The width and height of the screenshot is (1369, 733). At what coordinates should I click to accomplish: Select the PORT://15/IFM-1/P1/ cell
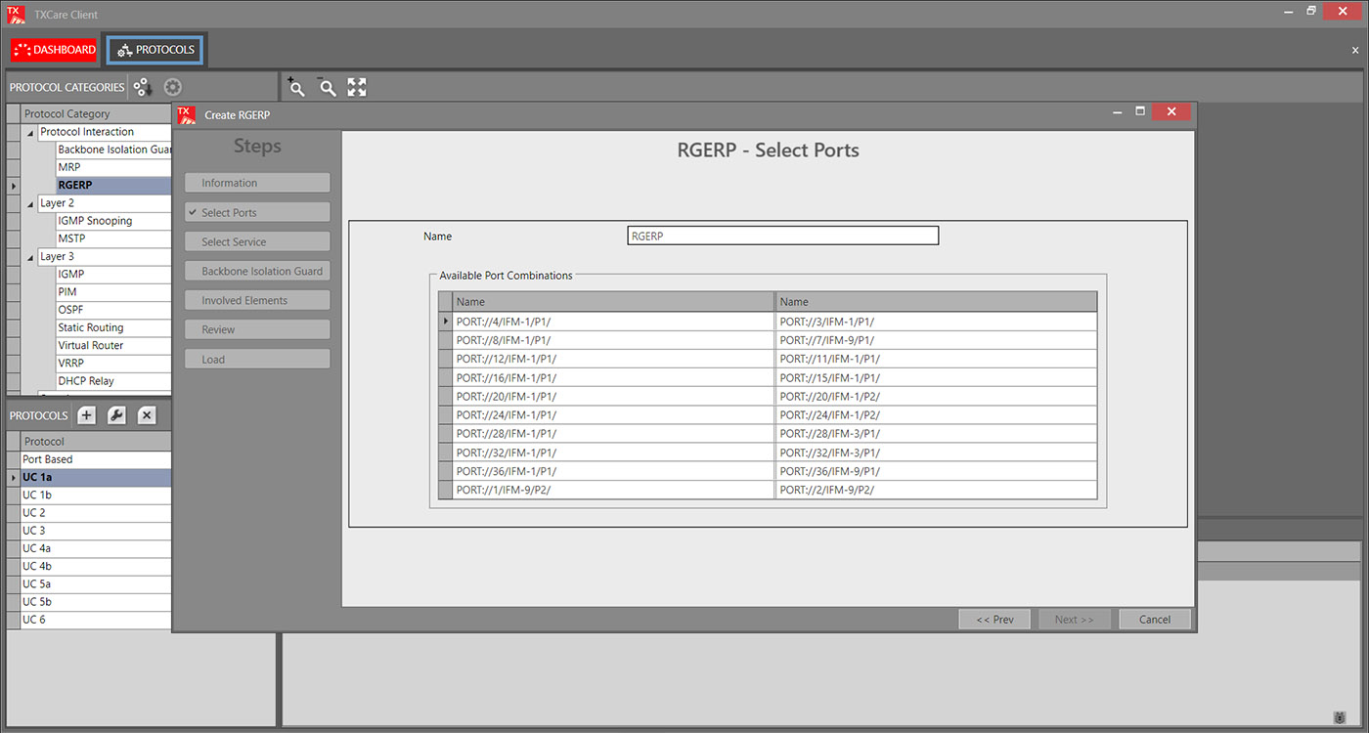click(x=937, y=377)
